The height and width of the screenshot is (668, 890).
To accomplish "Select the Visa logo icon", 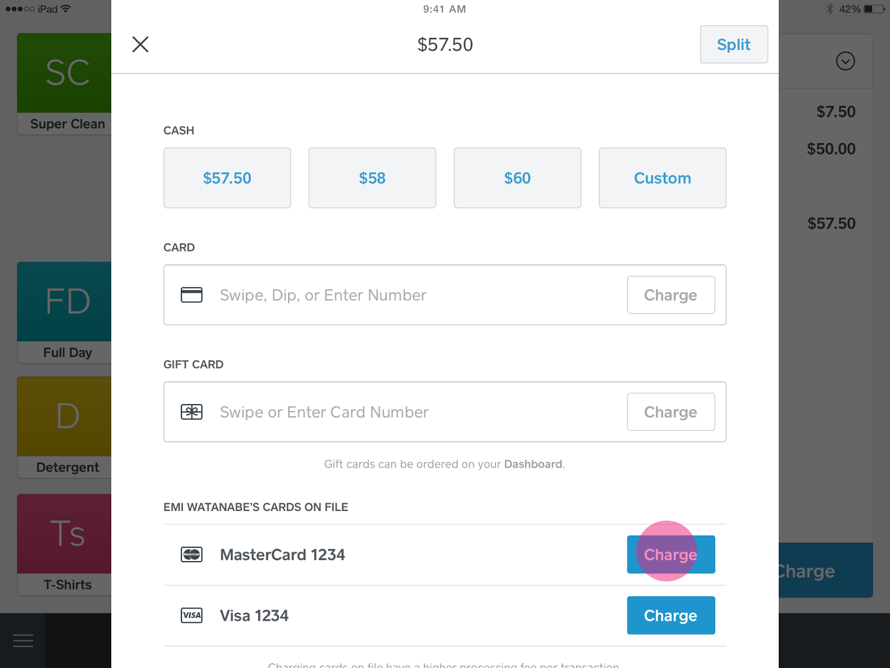I will tap(191, 616).
